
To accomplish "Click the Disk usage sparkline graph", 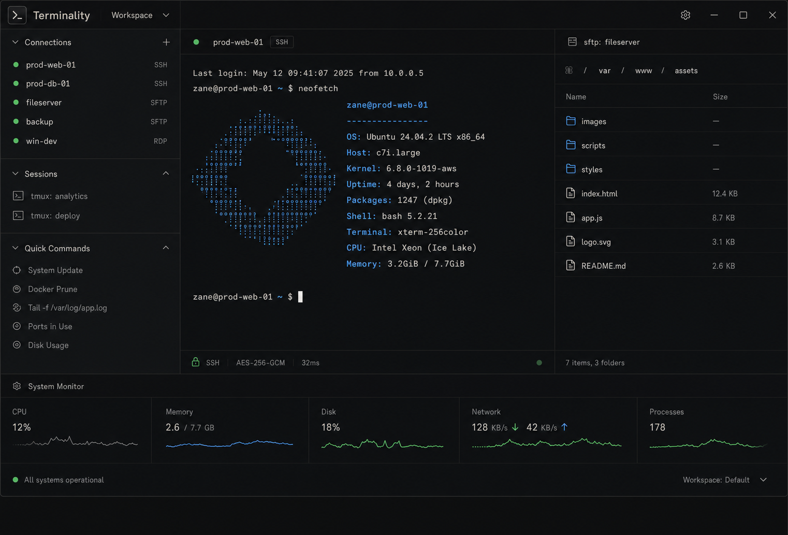I will click(382, 444).
